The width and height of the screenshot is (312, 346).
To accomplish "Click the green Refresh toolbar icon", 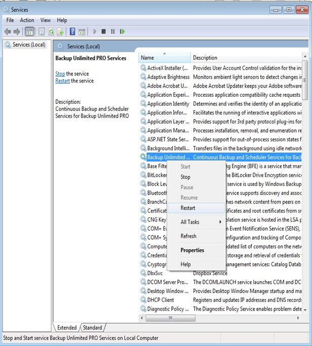I will pyautogui.click(x=51, y=31).
